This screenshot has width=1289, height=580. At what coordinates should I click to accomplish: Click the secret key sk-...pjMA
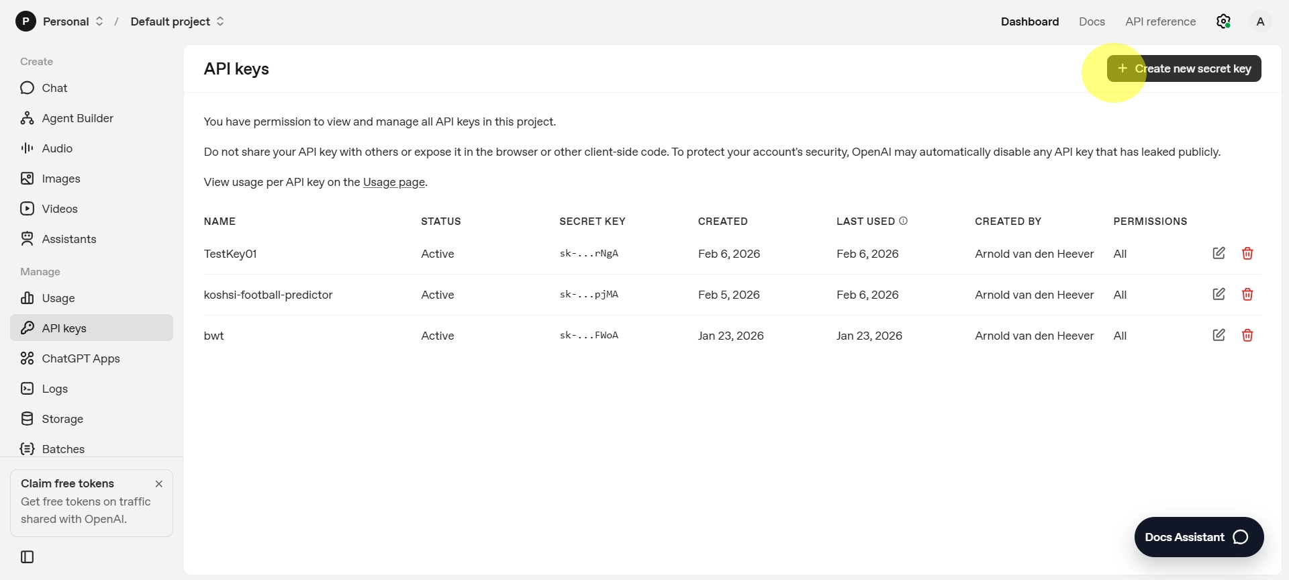click(589, 295)
